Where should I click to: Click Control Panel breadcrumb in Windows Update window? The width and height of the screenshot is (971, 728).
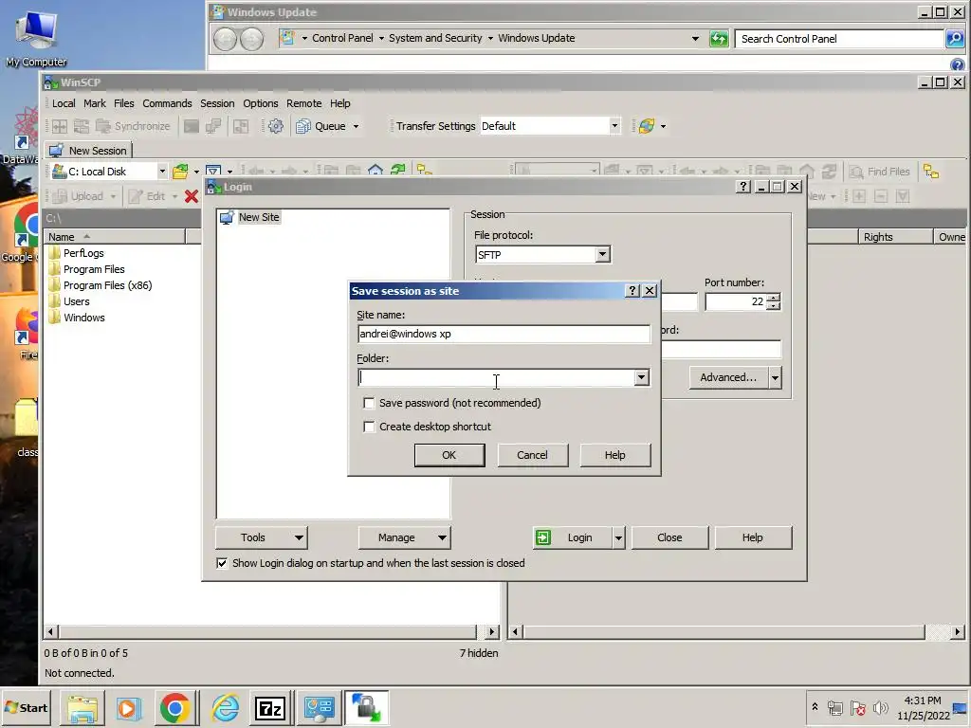click(342, 38)
